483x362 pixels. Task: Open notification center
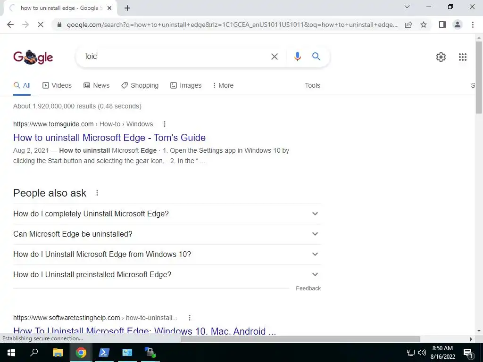tap(468, 353)
